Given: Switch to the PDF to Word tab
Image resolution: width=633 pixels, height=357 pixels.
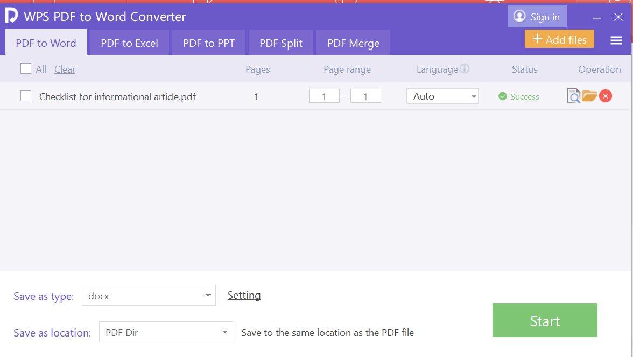Looking at the screenshot, I should tap(46, 43).
